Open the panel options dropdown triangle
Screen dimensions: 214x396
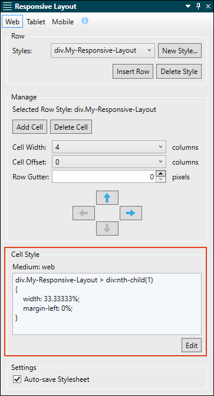(x=188, y=7)
